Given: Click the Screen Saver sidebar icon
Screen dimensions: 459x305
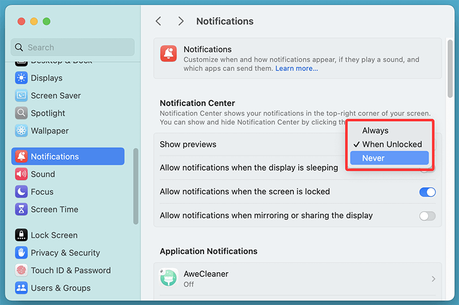Looking at the screenshot, I should [21, 96].
